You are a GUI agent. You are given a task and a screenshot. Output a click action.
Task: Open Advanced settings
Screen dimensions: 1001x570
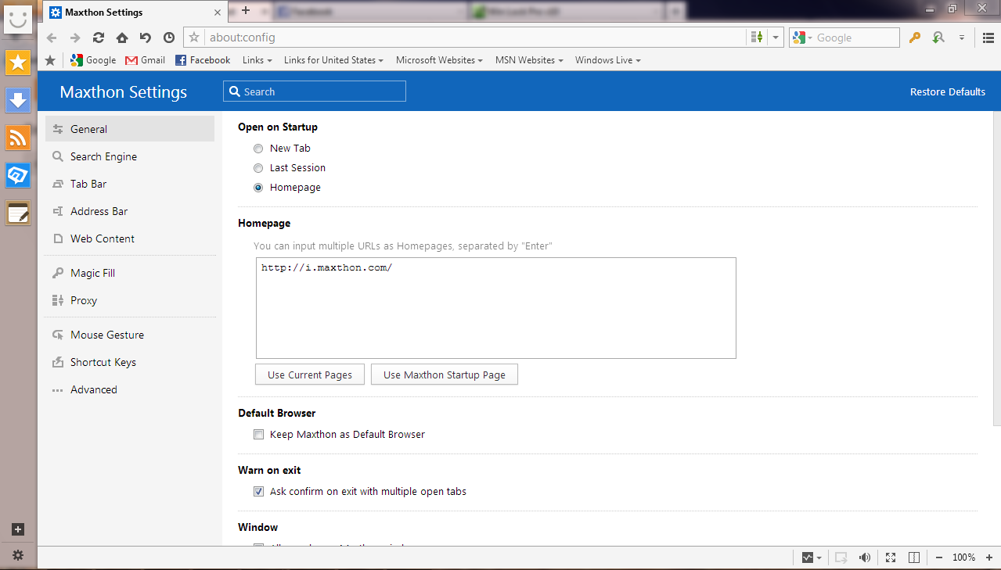[x=130, y=389]
